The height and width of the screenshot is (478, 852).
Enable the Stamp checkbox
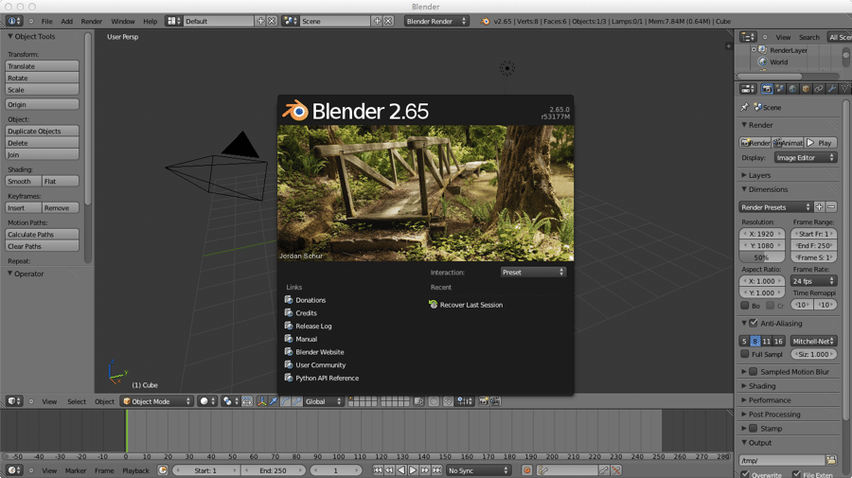pyautogui.click(x=754, y=429)
